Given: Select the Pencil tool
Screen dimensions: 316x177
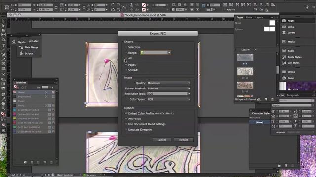Looking at the screenshot, I should [3, 59].
